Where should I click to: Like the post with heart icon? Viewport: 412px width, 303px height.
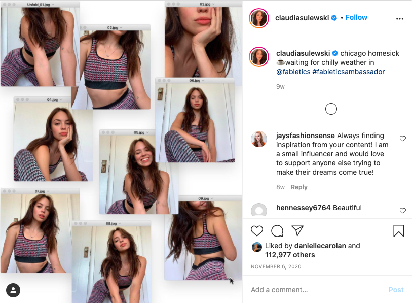[257, 231]
